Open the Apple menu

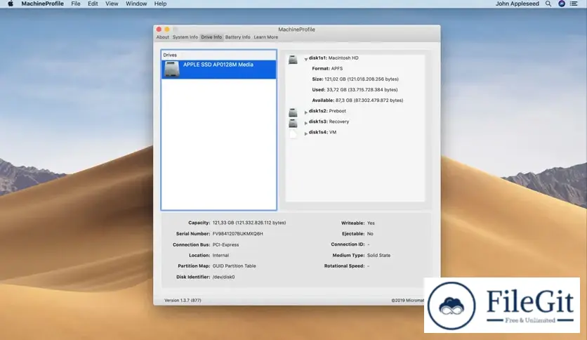point(11,4)
